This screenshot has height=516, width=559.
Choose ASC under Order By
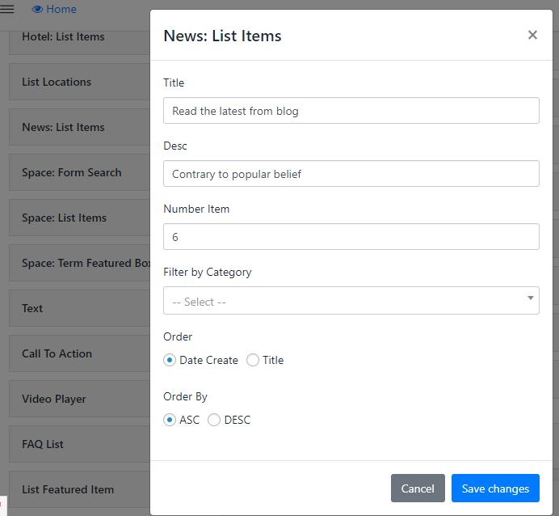pos(170,420)
